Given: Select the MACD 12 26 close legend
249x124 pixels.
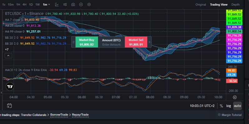Looking at the screenshot, I should coord(26,70).
